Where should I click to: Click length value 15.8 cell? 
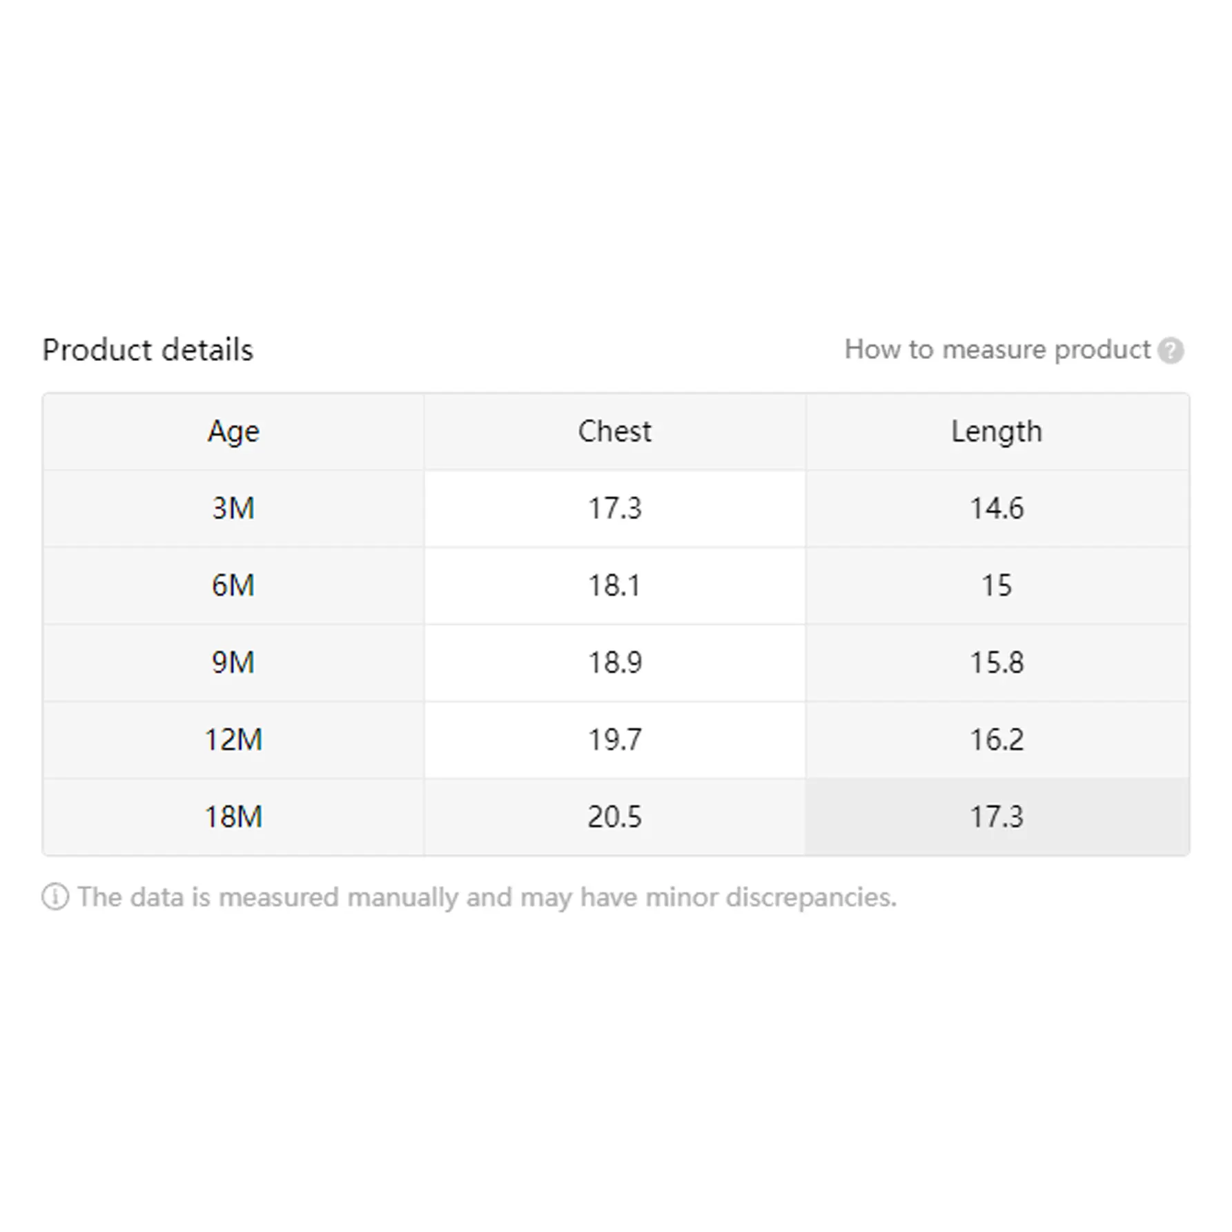(997, 663)
